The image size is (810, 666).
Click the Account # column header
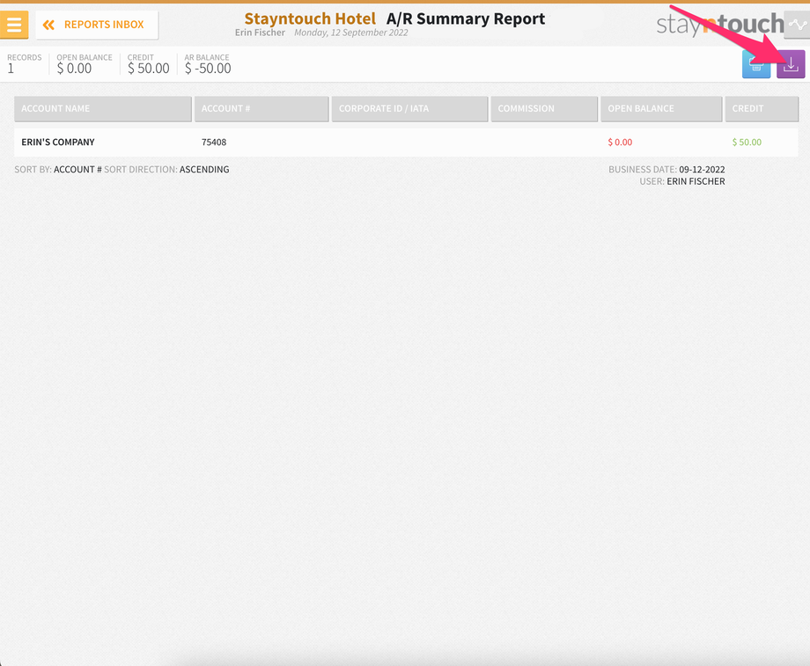261,108
